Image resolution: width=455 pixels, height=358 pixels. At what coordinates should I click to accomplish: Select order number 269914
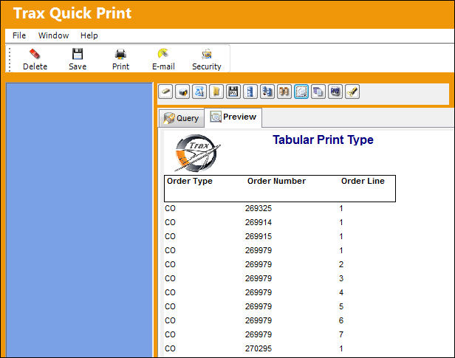pos(259,222)
